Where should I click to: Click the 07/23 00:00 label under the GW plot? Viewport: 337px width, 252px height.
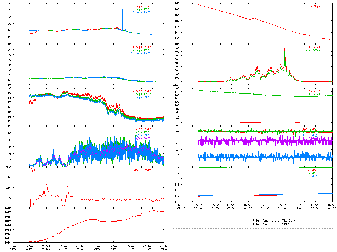click(332, 207)
